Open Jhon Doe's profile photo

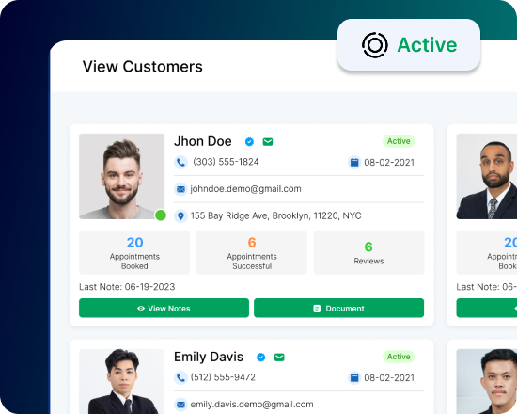(x=121, y=176)
